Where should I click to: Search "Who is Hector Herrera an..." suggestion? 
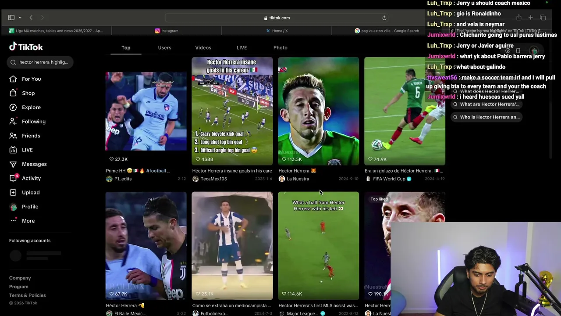pos(486,117)
